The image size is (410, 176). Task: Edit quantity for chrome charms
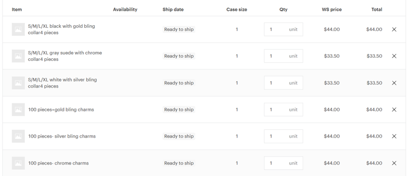click(x=275, y=163)
